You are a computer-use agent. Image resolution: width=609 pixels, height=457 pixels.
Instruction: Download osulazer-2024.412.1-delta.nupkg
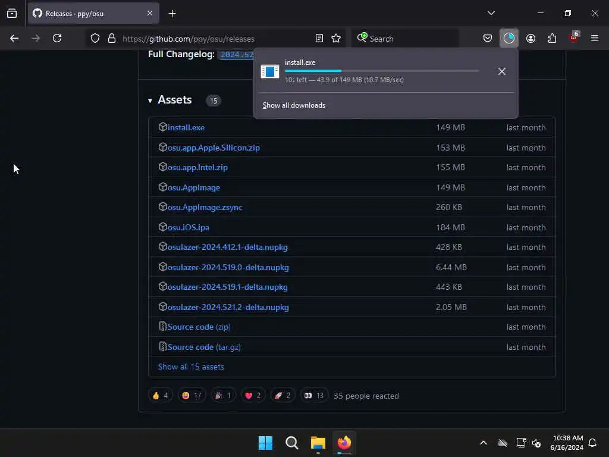coord(228,247)
